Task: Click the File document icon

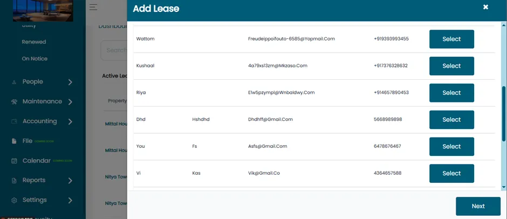Action: pos(14,141)
